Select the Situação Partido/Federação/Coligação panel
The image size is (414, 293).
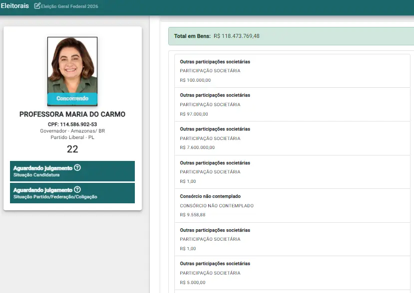coord(72,193)
